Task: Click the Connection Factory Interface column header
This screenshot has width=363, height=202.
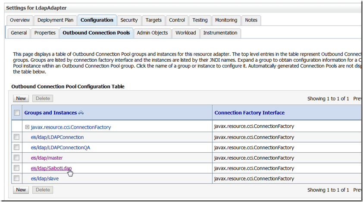Action: 250,113
